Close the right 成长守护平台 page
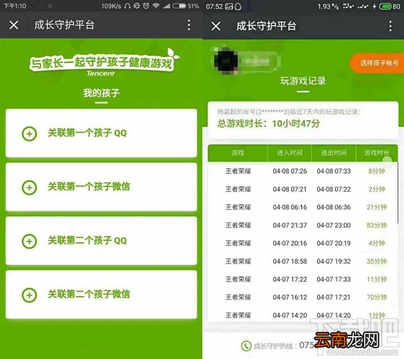 215,26
